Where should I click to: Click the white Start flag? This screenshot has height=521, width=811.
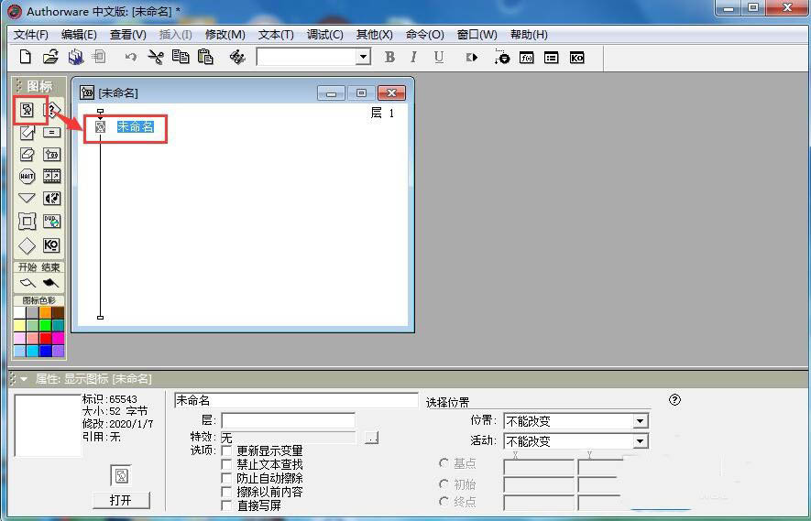point(27,283)
